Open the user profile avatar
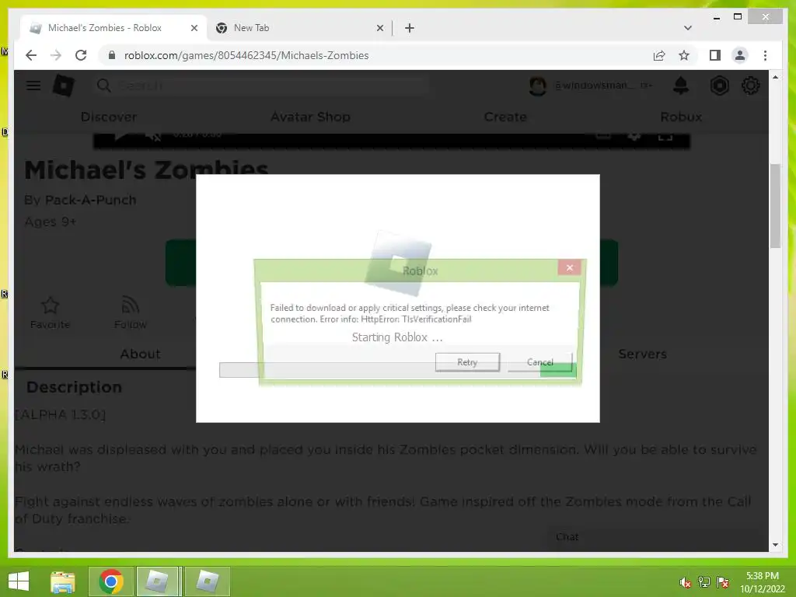The width and height of the screenshot is (796, 597). point(538,86)
